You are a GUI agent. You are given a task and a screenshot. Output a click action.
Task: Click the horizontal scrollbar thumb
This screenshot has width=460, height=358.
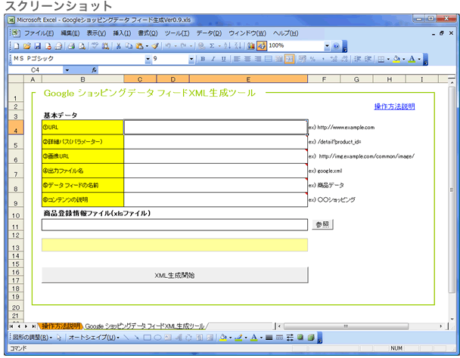(347, 326)
